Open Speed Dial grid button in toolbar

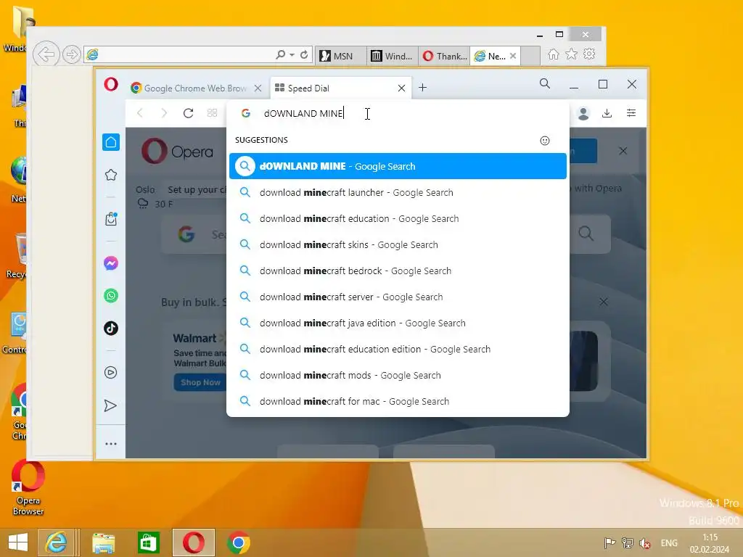tap(213, 112)
